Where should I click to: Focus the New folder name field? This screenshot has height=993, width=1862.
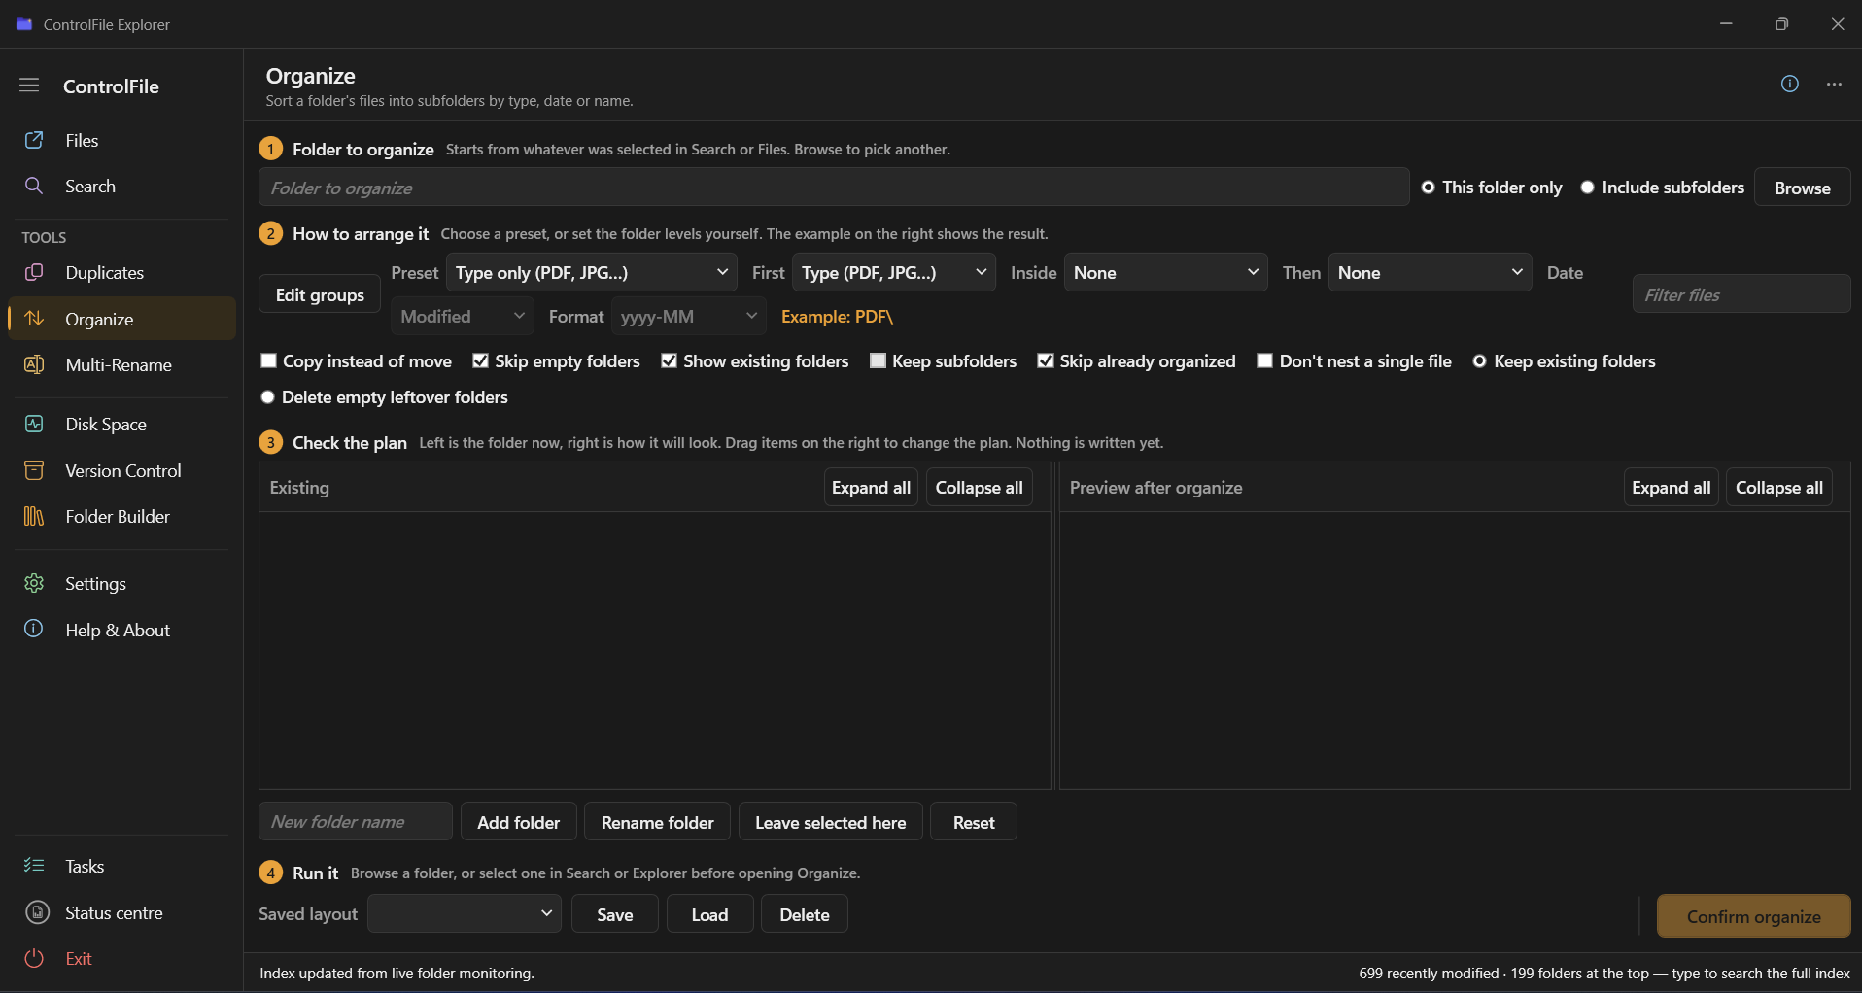[356, 822]
